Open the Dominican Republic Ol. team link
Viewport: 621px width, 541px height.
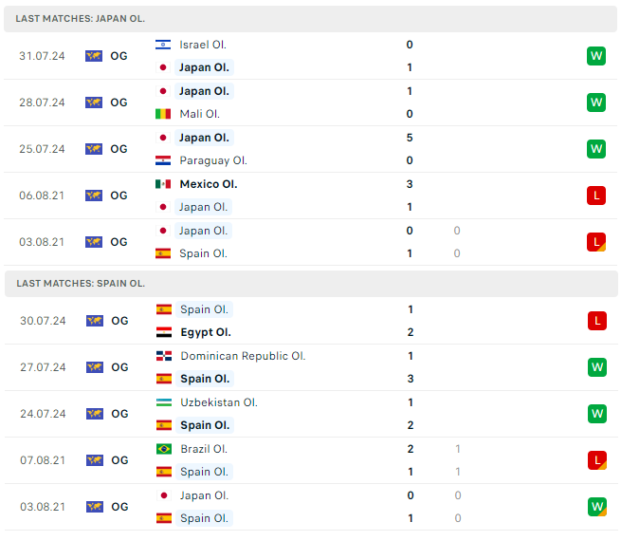tap(243, 356)
